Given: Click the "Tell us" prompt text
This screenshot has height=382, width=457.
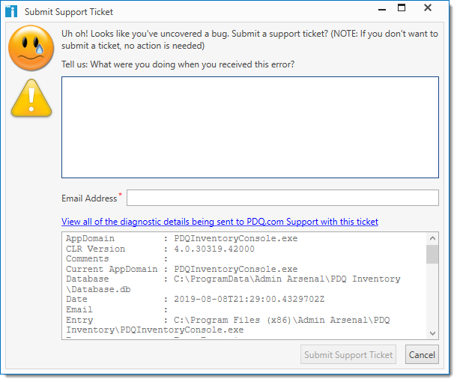Looking at the screenshot, I should coord(178,64).
